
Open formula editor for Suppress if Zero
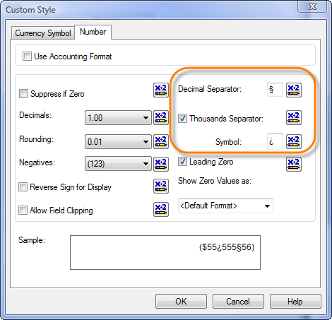click(161, 90)
